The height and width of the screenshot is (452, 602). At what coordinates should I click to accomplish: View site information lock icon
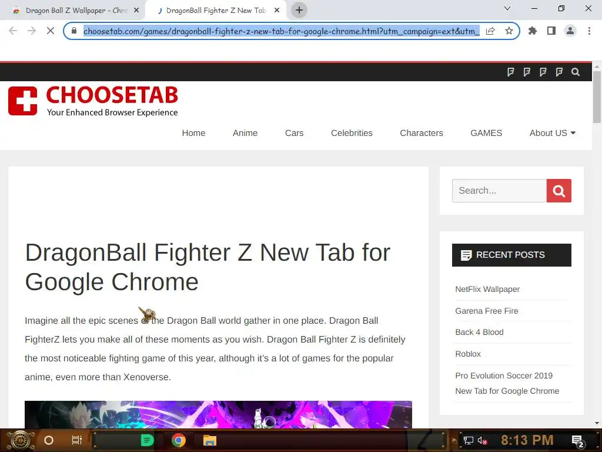[74, 31]
